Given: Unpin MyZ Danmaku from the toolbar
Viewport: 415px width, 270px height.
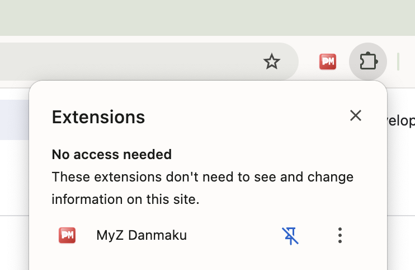Looking at the screenshot, I should 290,235.
